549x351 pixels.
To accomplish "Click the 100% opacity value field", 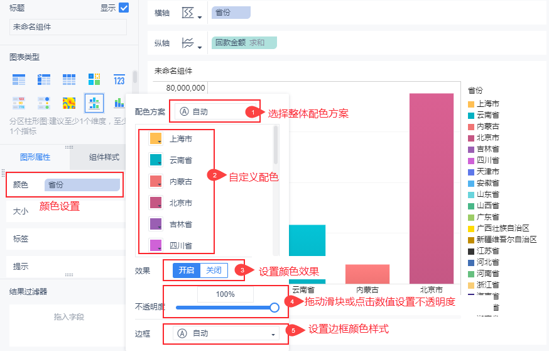I will (226, 294).
